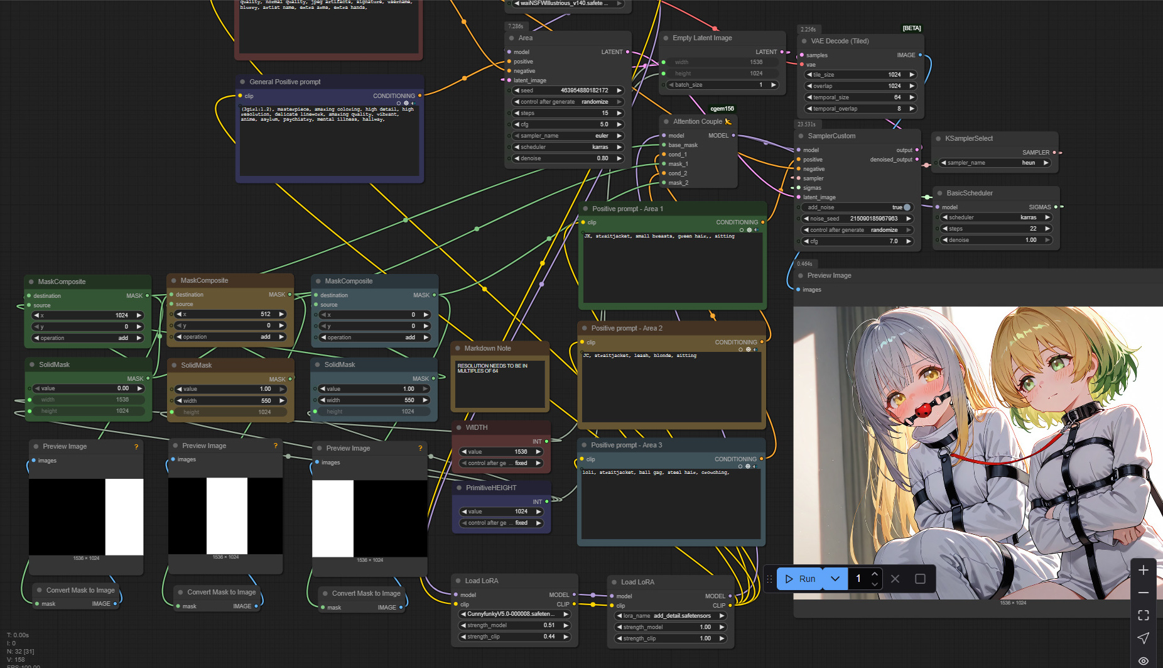
Task: Toggle collapse dot on add_detail Load LoRA node
Action: (x=614, y=582)
